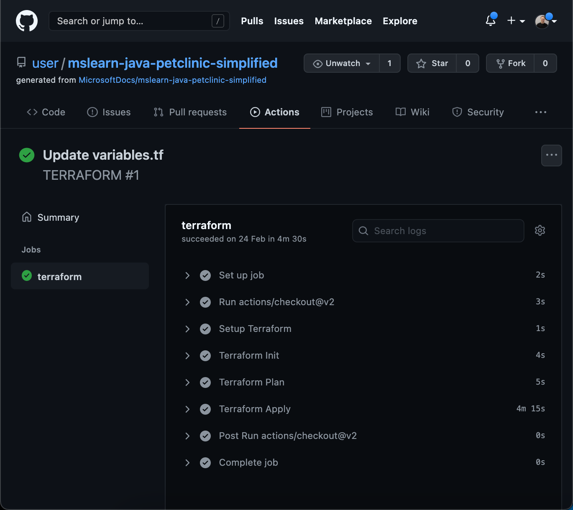573x510 pixels.
Task: Click inside the Search logs field
Action: [x=437, y=230]
